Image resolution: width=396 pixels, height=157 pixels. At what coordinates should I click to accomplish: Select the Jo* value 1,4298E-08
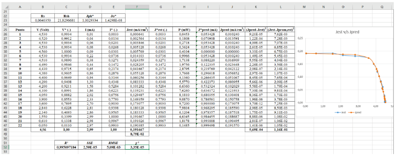click(113, 20)
